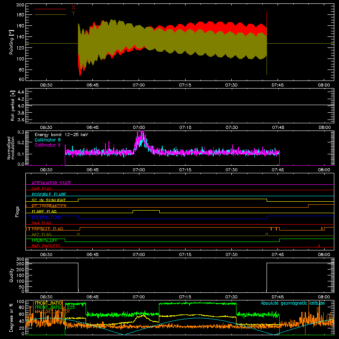The width and height of the screenshot is (339, 339).
Task: Click the 'Quality' vertical axis title
Action: 11,275
